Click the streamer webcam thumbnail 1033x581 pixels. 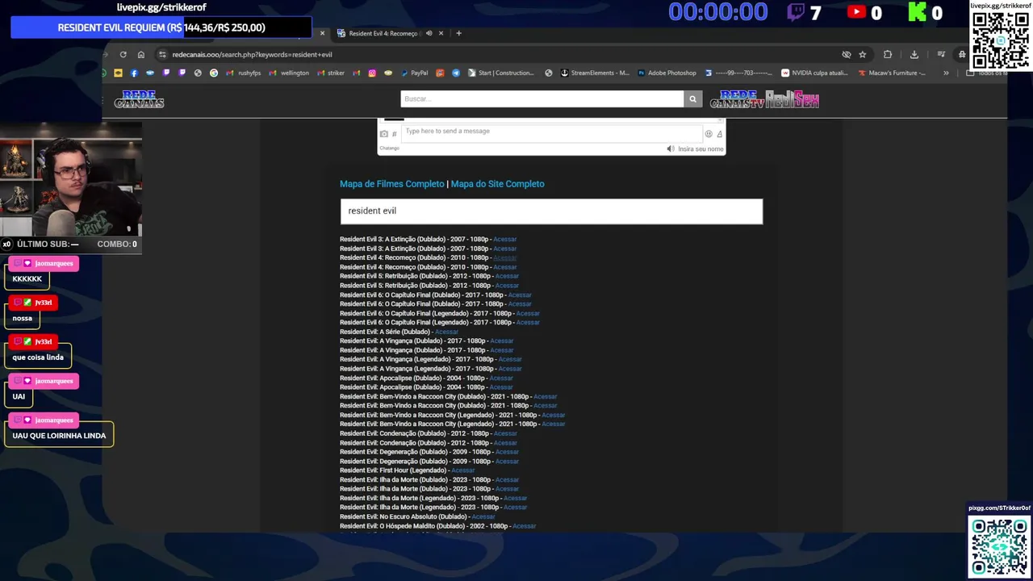71,180
